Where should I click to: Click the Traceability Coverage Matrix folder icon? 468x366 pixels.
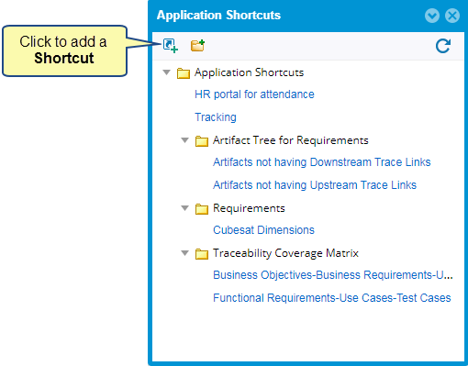(202, 254)
